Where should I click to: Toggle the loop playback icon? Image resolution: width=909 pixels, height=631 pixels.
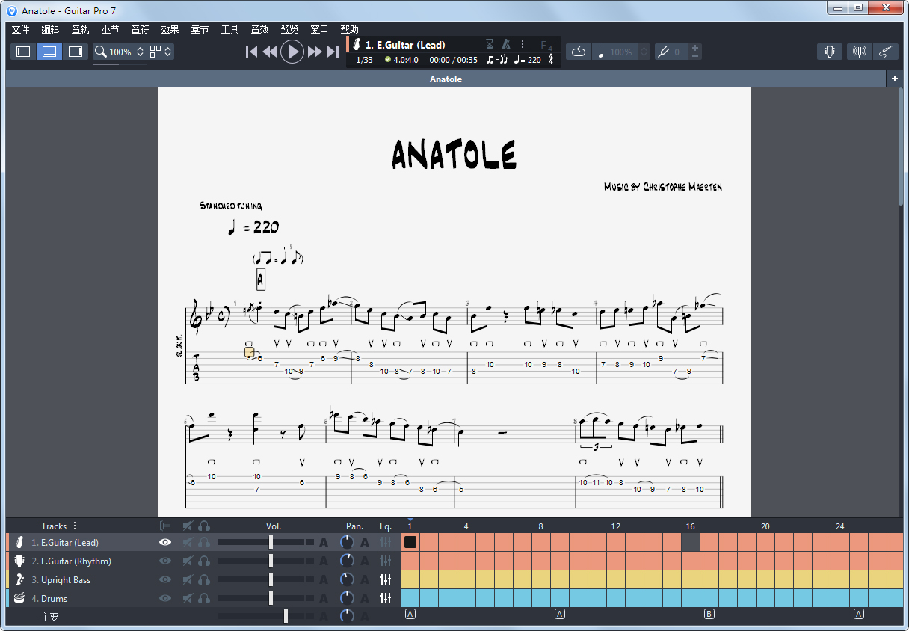[578, 52]
